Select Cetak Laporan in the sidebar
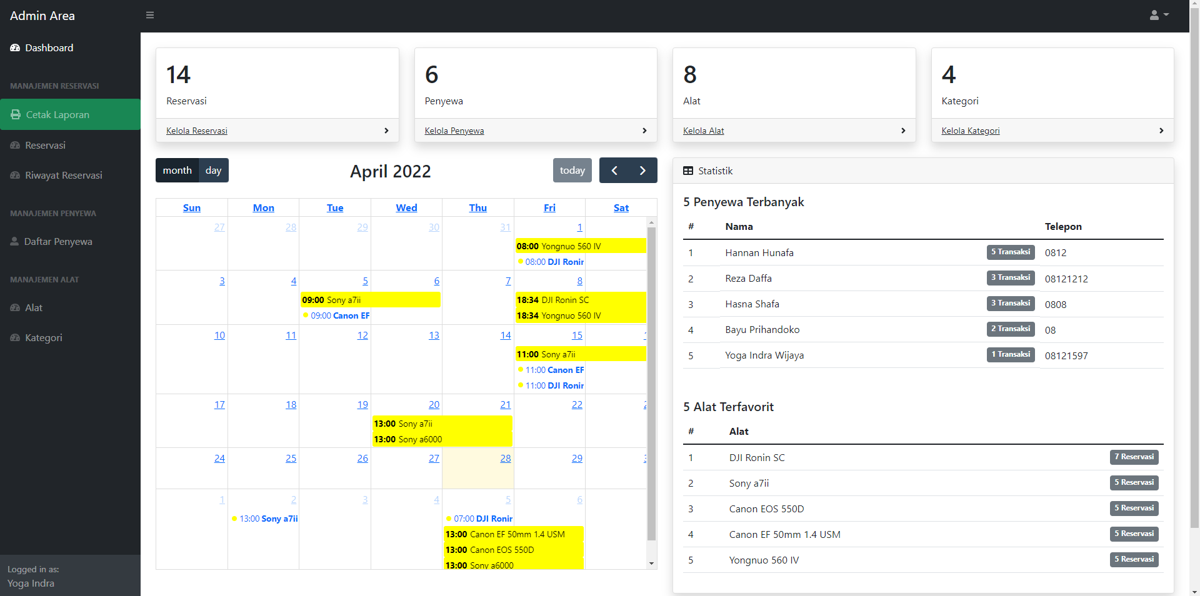This screenshot has width=1200, height=596. pyautogui.click(x=70, y=114)
